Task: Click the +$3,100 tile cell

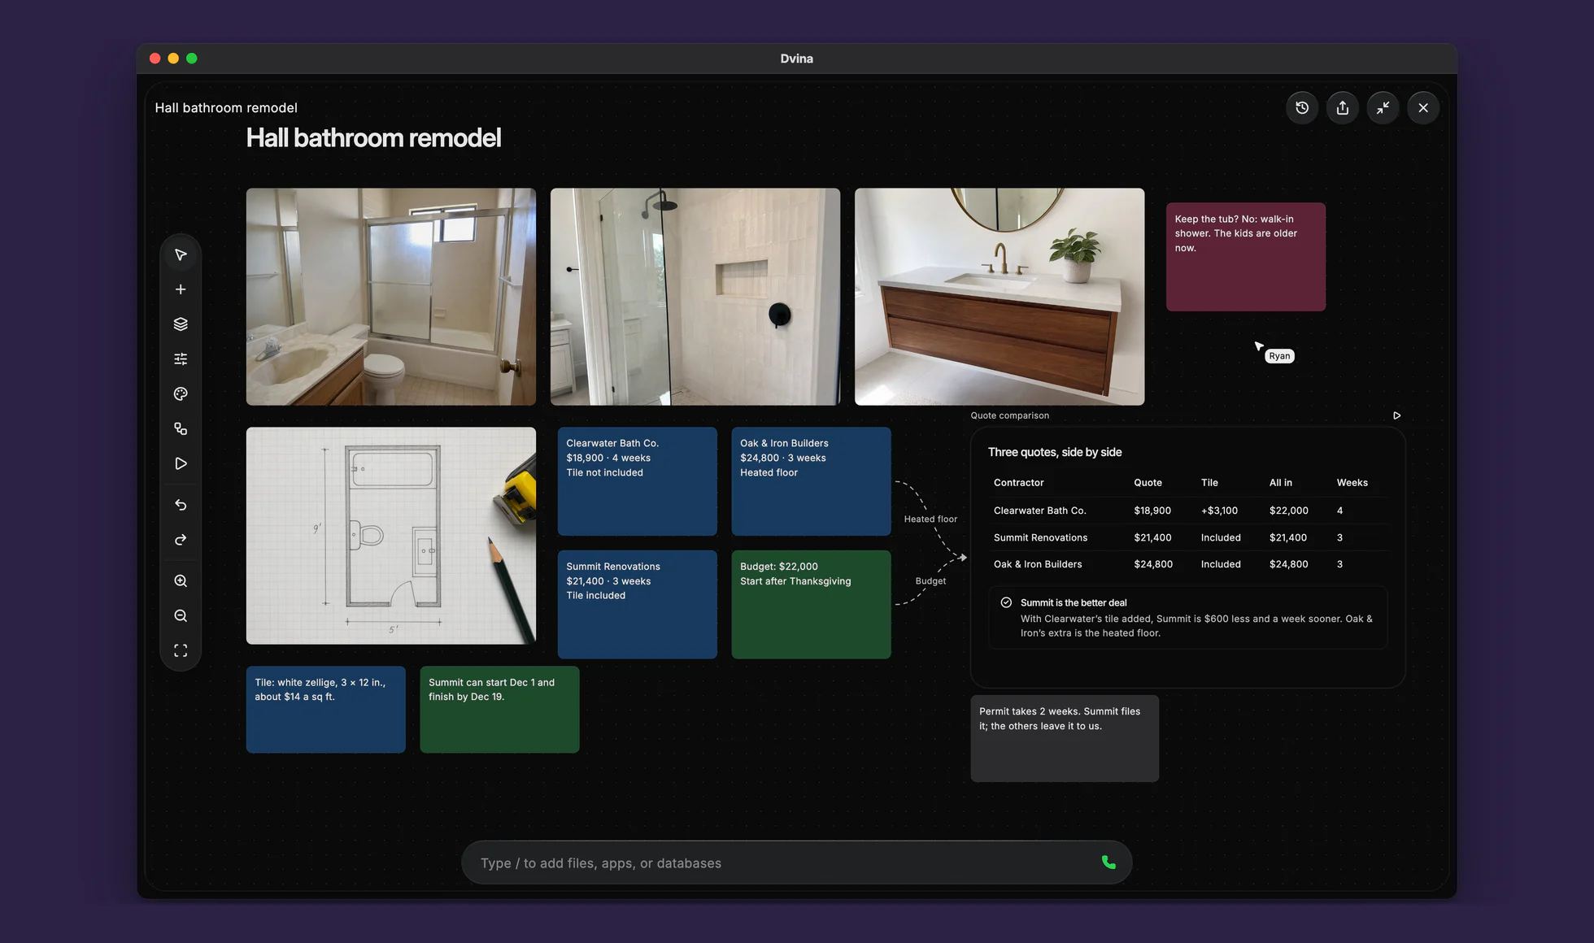Action: click(1219, 511)
